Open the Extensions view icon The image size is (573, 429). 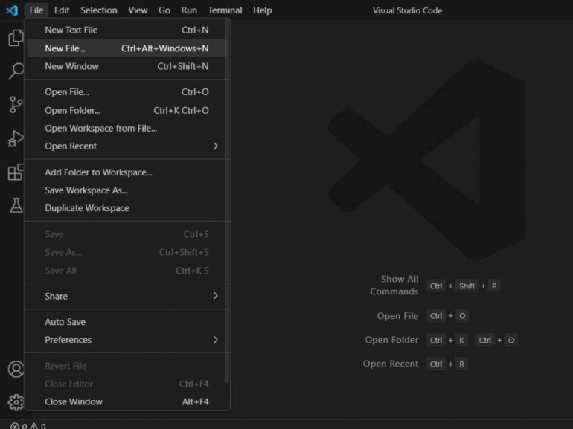16,172
